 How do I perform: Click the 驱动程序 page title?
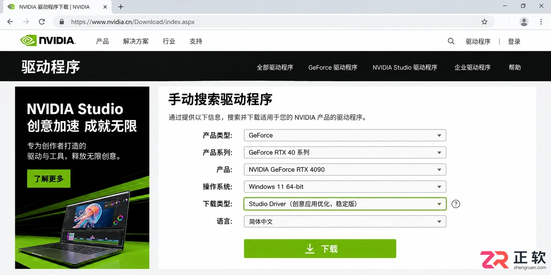click(x=51, y=67)
